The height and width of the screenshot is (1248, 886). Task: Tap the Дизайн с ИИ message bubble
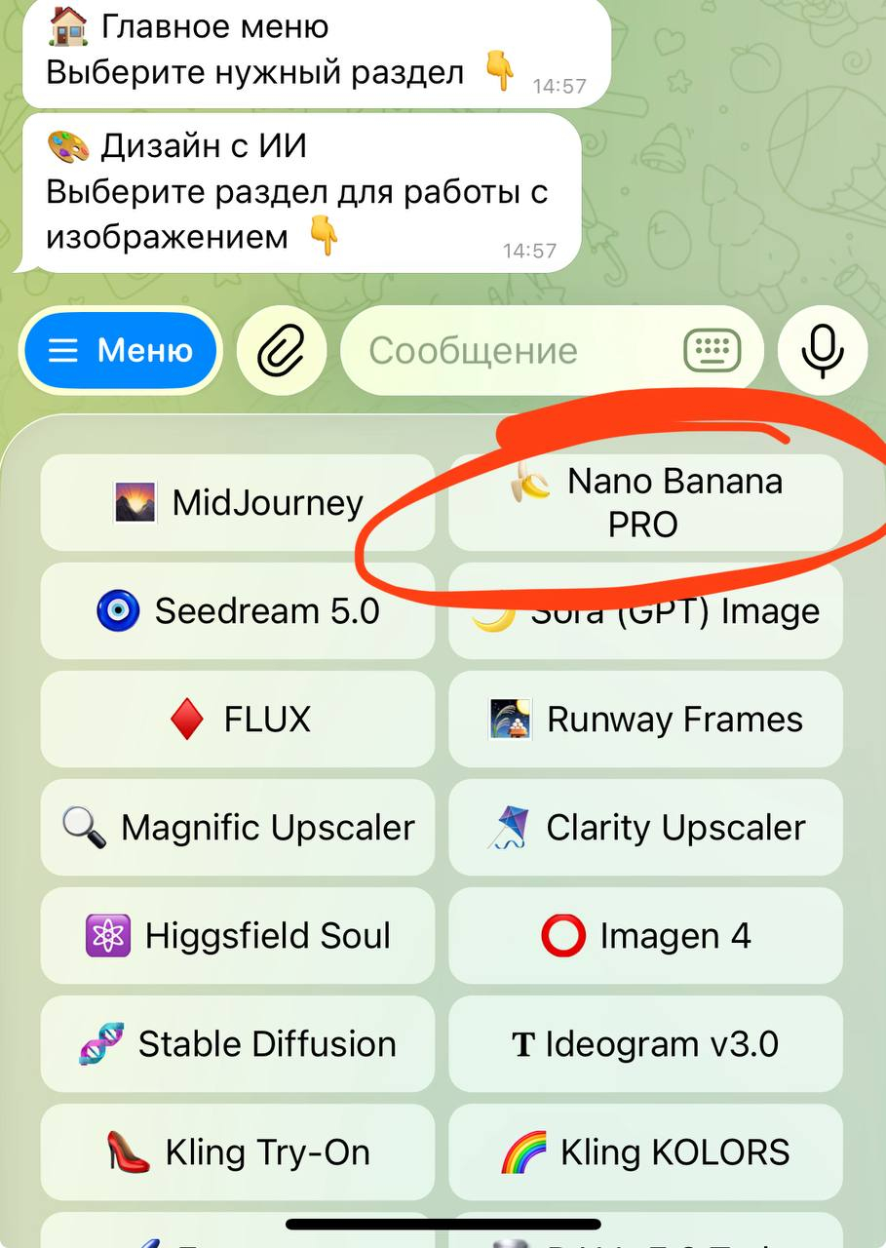(297, 192)
